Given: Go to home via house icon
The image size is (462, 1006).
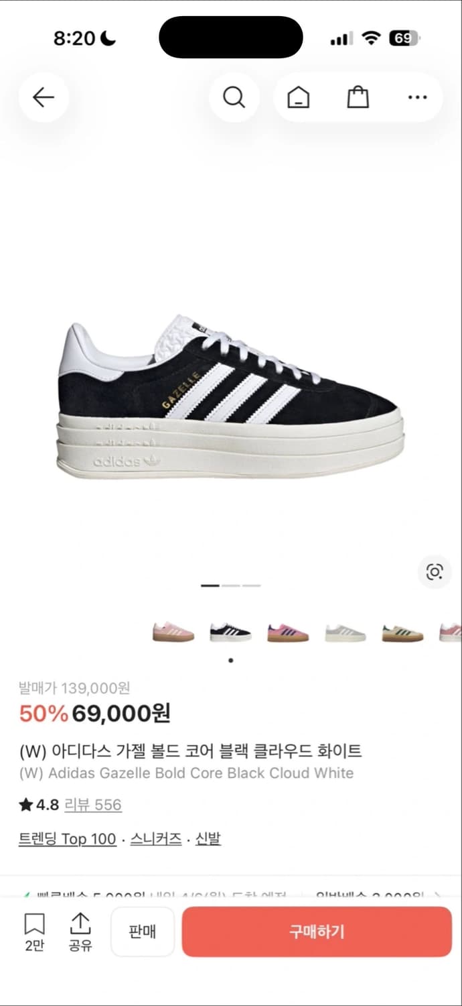Looking at the screenshot, I should [x=298, y=98].
